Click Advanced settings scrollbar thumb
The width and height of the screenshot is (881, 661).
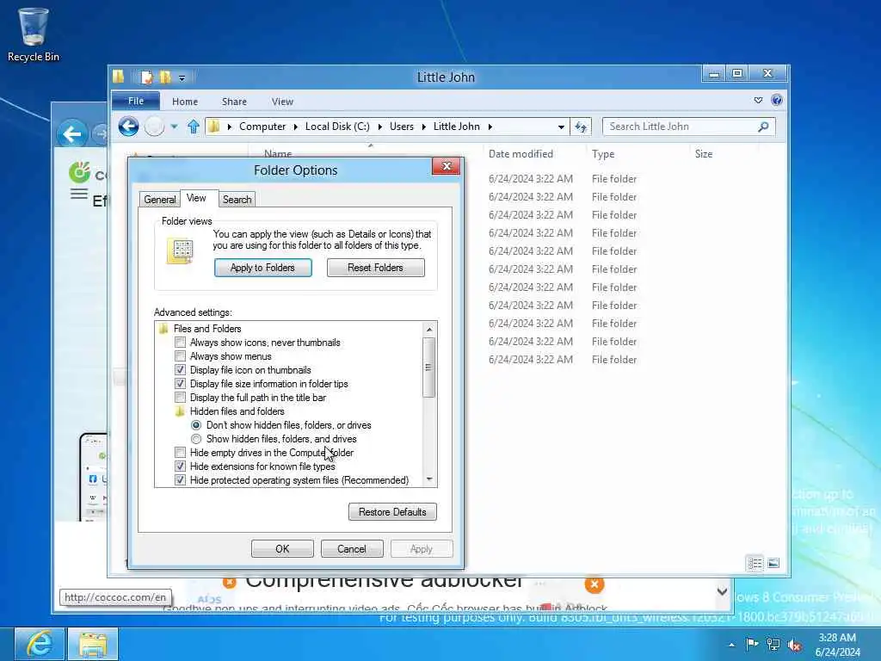click(428, 367)
